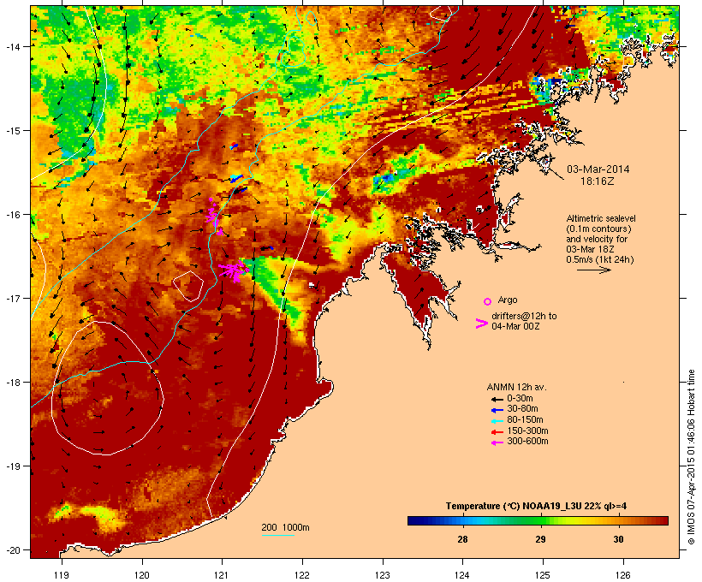Click the latitude label -15

click(12, 130)
